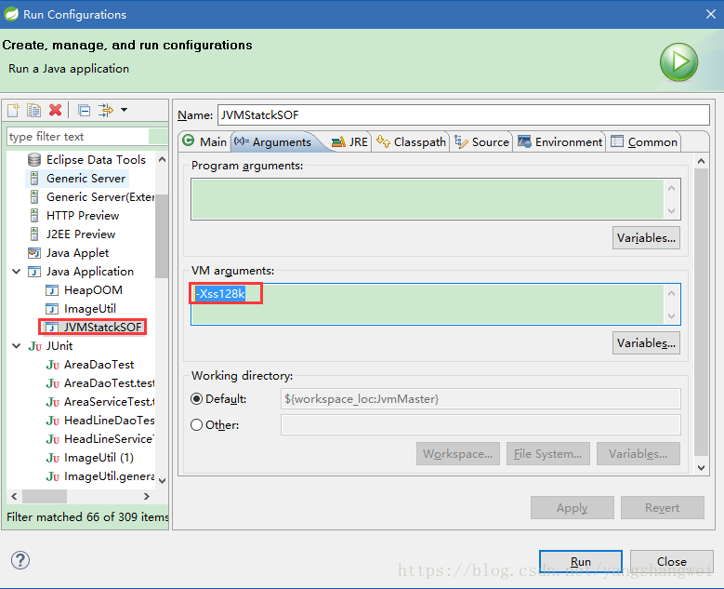Switch to the Environment tab

(560, 142)
